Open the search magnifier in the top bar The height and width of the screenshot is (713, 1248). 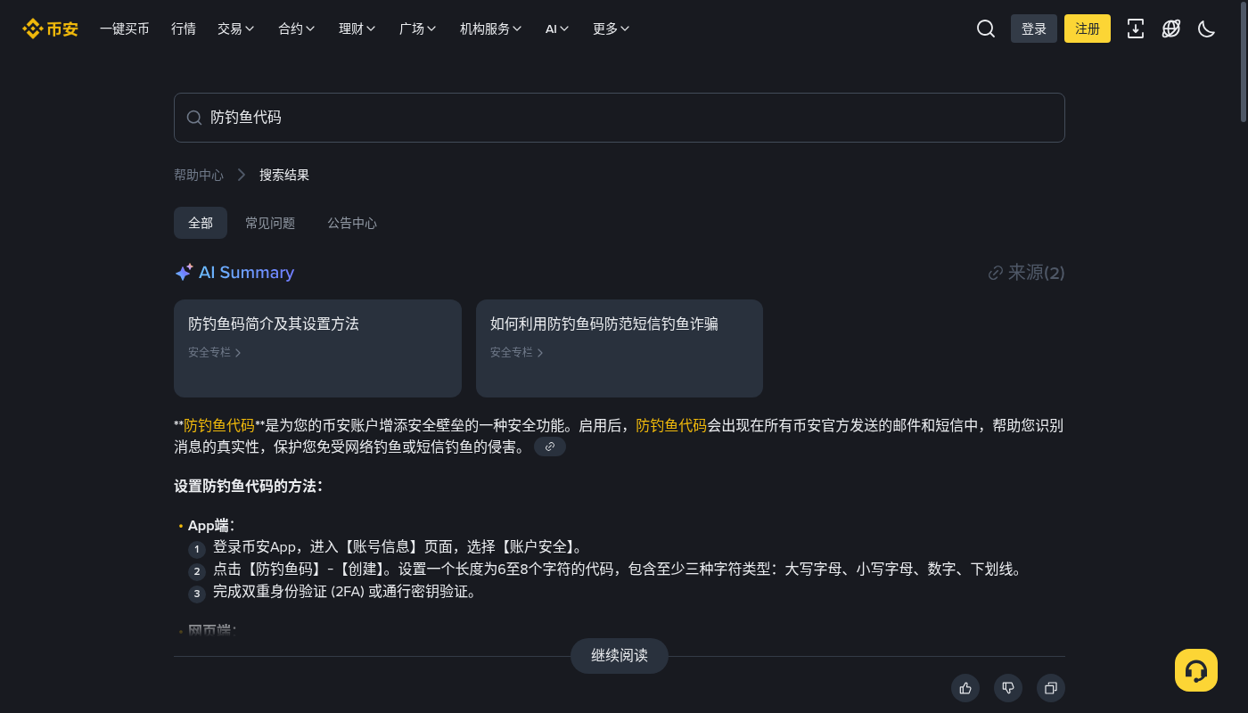tap(986, 29)
